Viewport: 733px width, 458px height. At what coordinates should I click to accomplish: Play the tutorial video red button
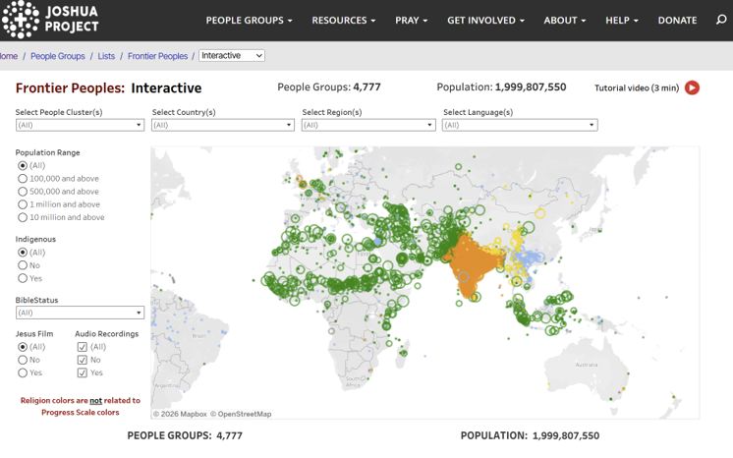(692, 87)
